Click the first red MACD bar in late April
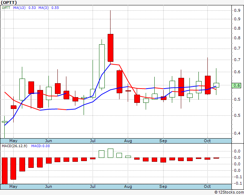 [x=5, y=171]
